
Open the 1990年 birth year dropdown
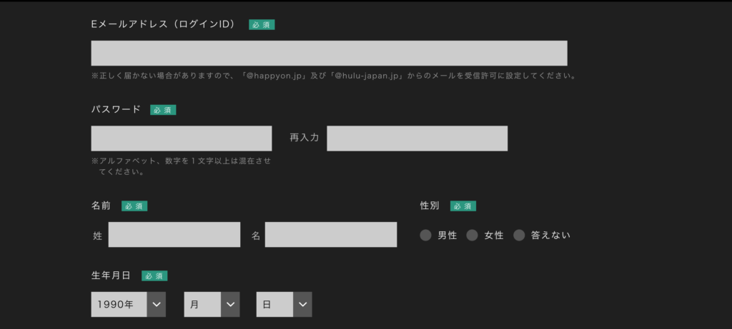pyautogui.click(x=129, y=304)
